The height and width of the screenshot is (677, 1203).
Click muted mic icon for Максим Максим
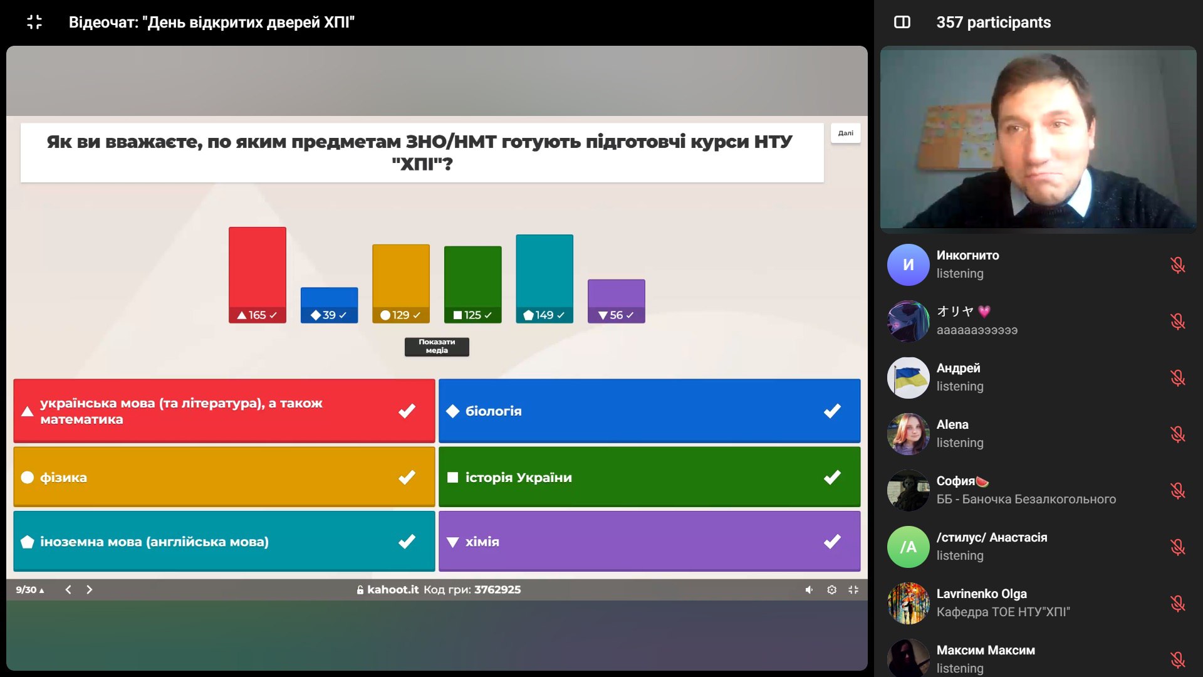[x=1178, y=659]
